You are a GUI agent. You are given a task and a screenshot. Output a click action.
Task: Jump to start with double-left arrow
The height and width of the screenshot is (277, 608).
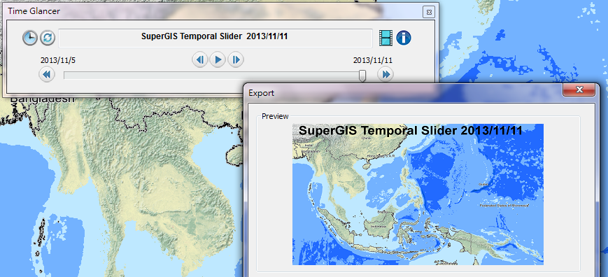coord(47,74)
